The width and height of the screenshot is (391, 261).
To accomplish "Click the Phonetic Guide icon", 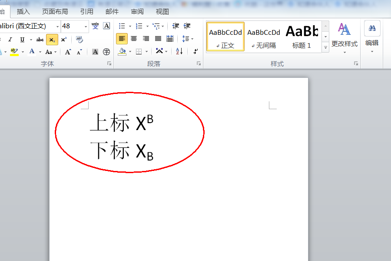I will pyautogui.click(x=96, y=25).
